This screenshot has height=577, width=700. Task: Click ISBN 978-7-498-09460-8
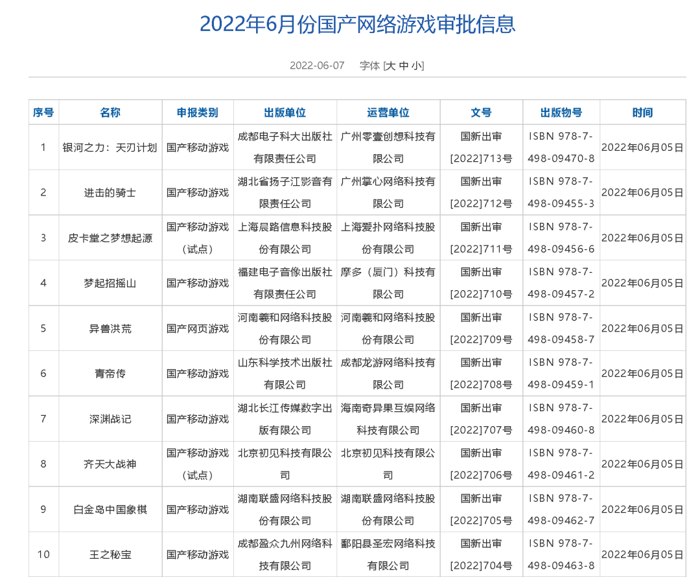tap(561, 419)
